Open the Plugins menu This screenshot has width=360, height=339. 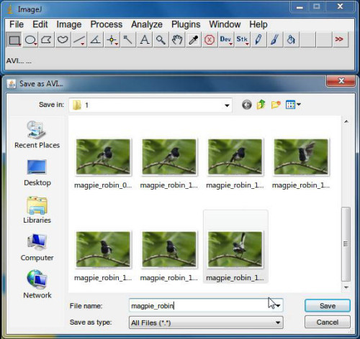(186, 24)
